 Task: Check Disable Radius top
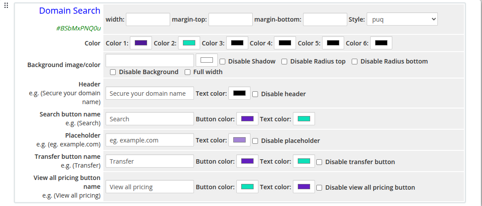[285, 62]
